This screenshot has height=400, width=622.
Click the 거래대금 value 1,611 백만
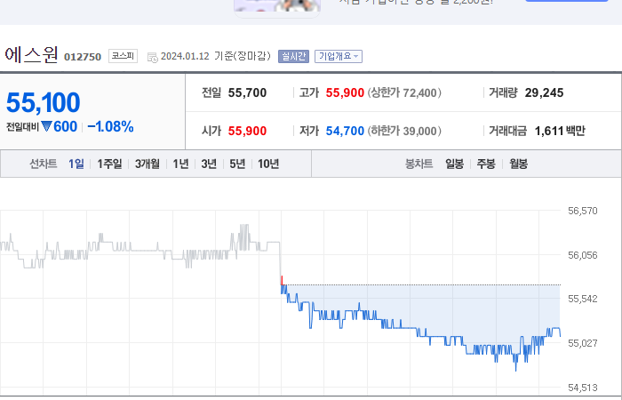(560, 131)
